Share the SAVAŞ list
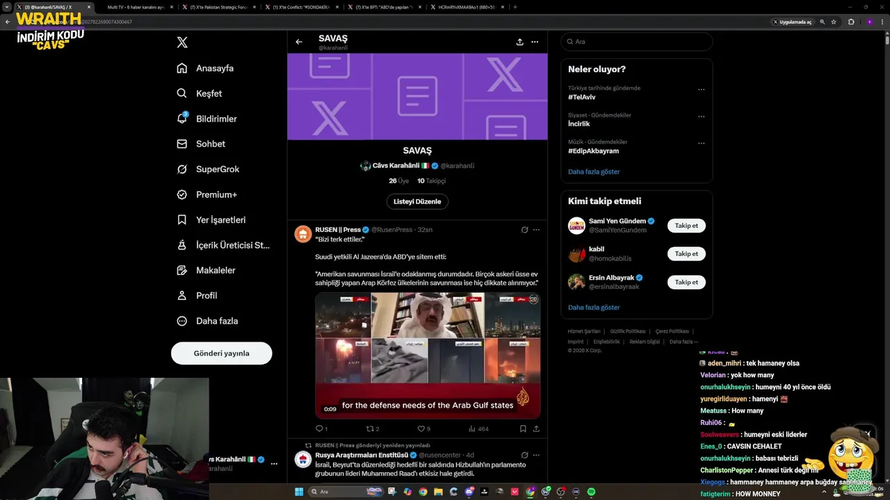Image resolution: width=890 pixels, height=500 pixels. click(x=519, y=42)
